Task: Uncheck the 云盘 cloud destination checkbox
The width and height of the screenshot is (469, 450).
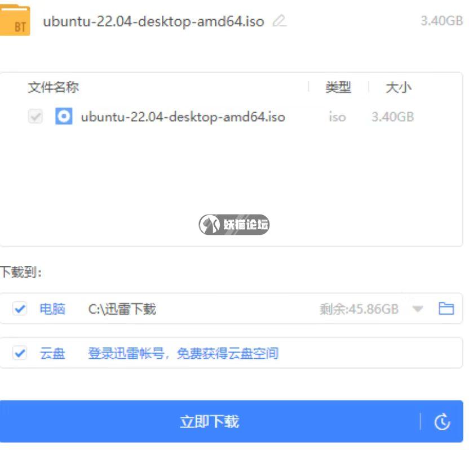Action: coord(20,353)
